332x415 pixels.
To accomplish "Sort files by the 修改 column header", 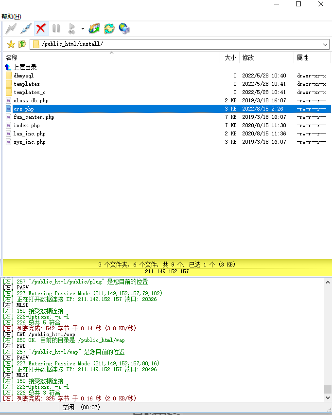I will 248,57.
